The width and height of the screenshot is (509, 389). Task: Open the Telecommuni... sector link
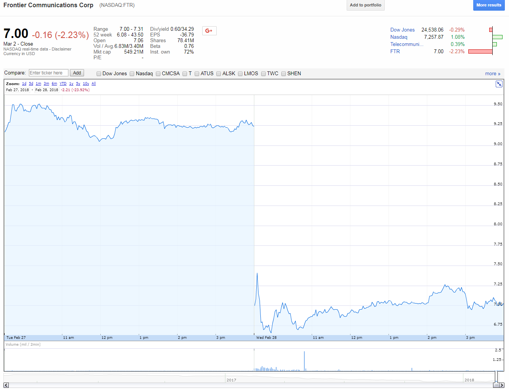[x=407, y=44]
